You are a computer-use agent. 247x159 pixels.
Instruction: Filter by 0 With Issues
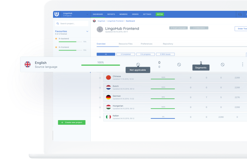coord(165,54)
